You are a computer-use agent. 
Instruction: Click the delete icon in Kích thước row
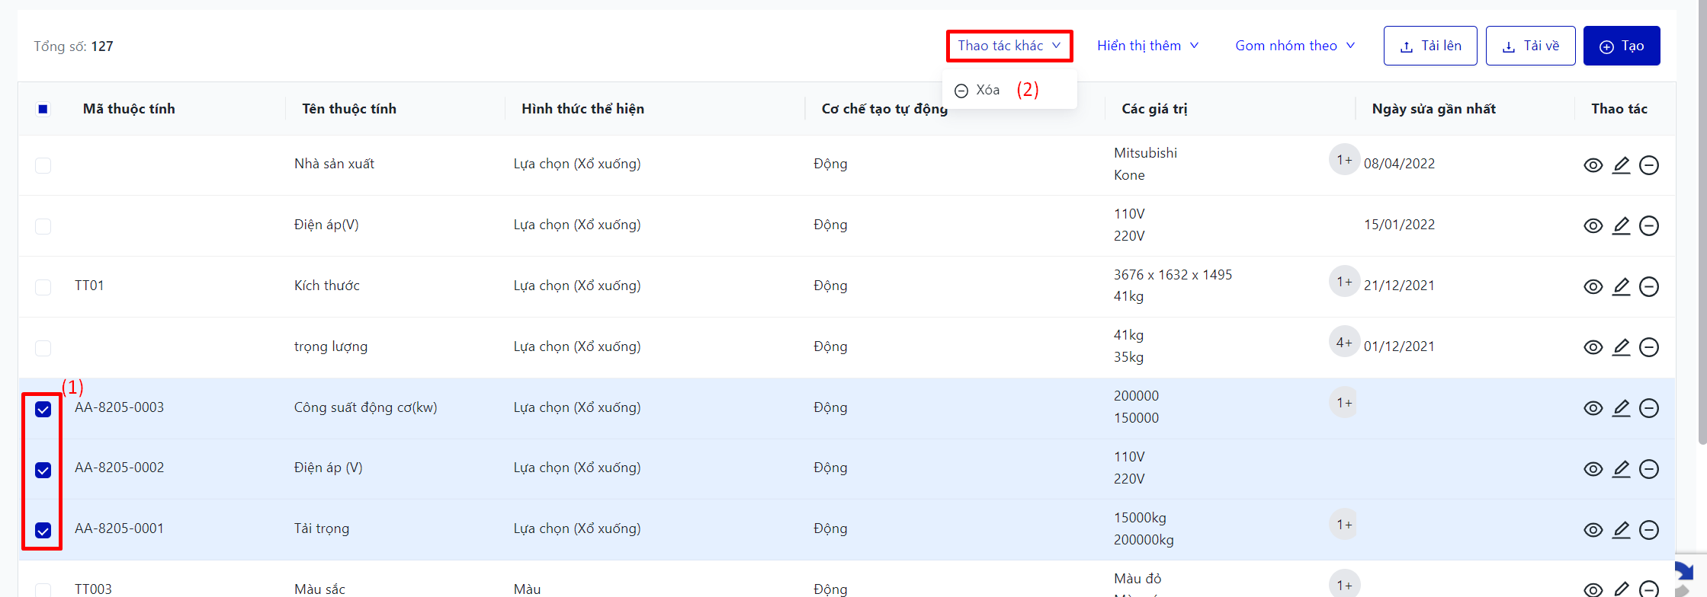tap(1649, 286)
